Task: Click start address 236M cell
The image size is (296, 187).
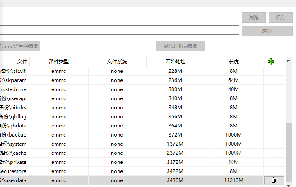Action: click(176, 80)
